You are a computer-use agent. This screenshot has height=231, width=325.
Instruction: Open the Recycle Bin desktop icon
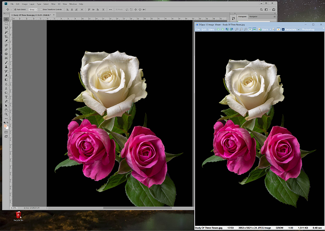pyautogui.click(x=18, y=216)
